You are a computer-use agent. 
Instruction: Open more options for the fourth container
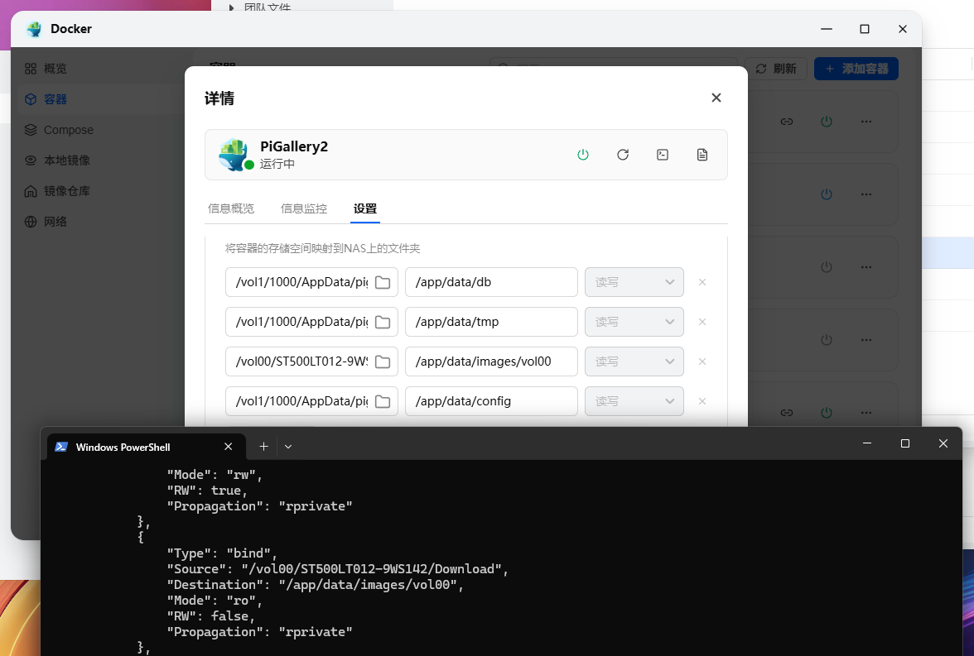(866, 339)
